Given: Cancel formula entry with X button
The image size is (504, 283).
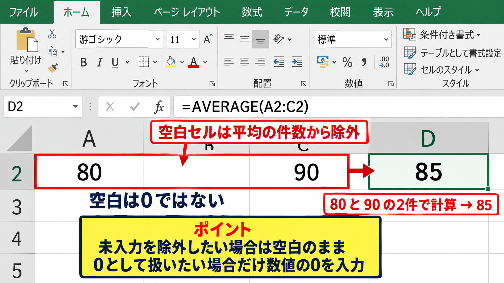Looking at the screenshot, I should [110, 106].
